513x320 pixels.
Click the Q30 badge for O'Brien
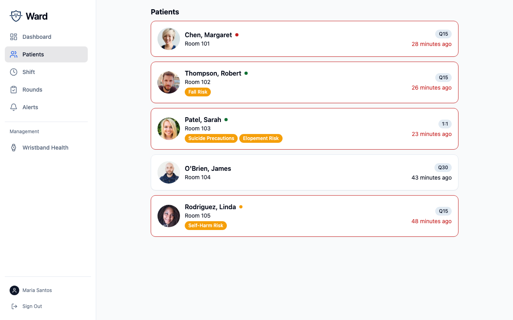[x=443, y=168]
